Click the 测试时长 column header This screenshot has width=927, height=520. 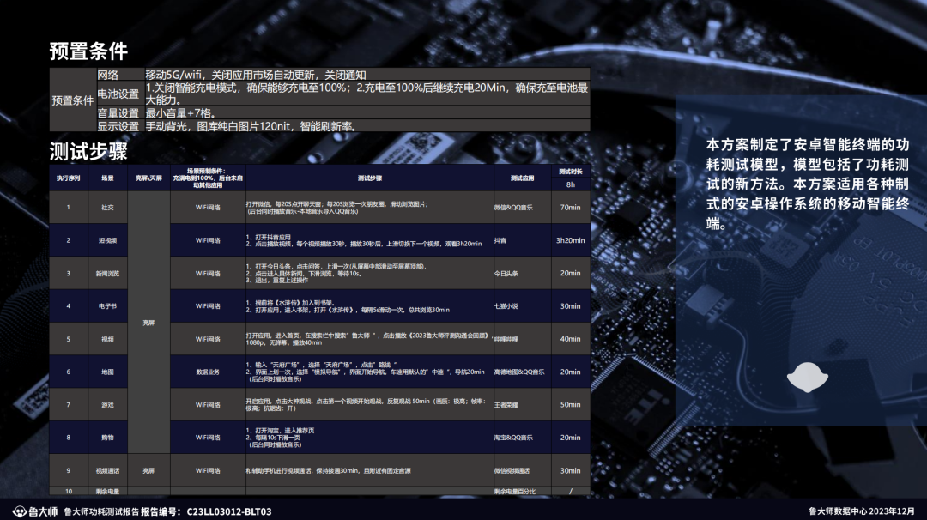tap(570, 172)
